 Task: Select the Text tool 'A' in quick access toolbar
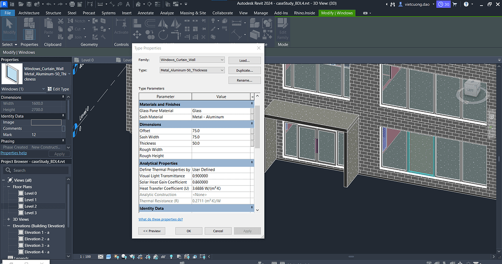pyautogui.click(x=128, y=4)
